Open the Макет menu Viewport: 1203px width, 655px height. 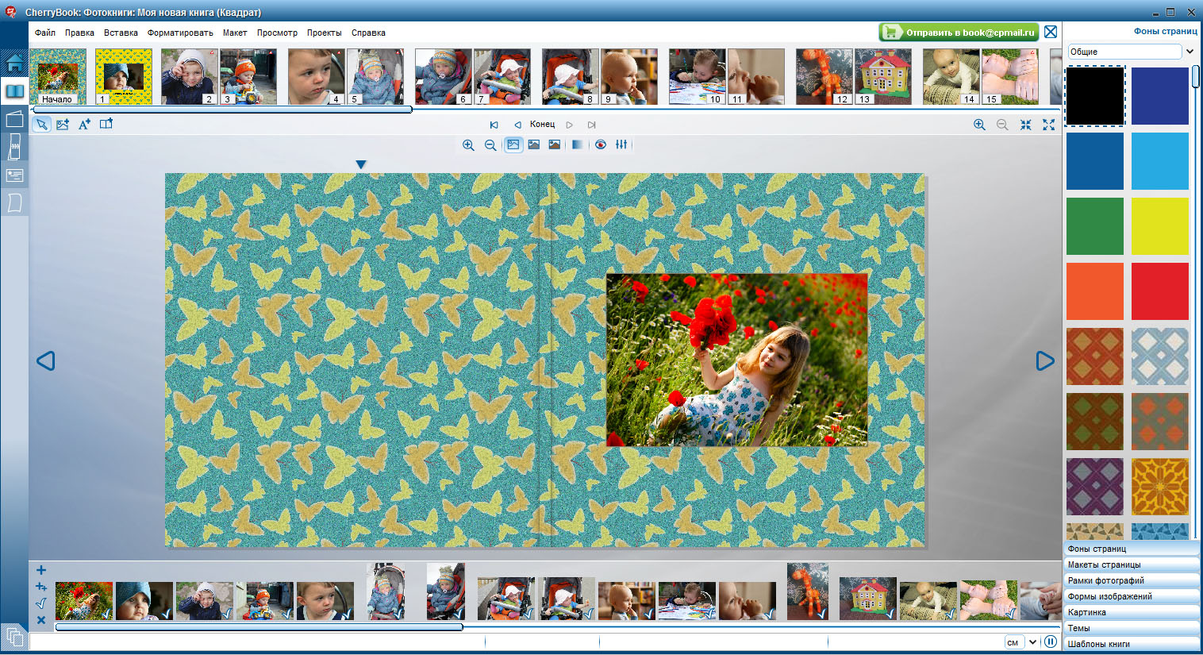(235, 33)
